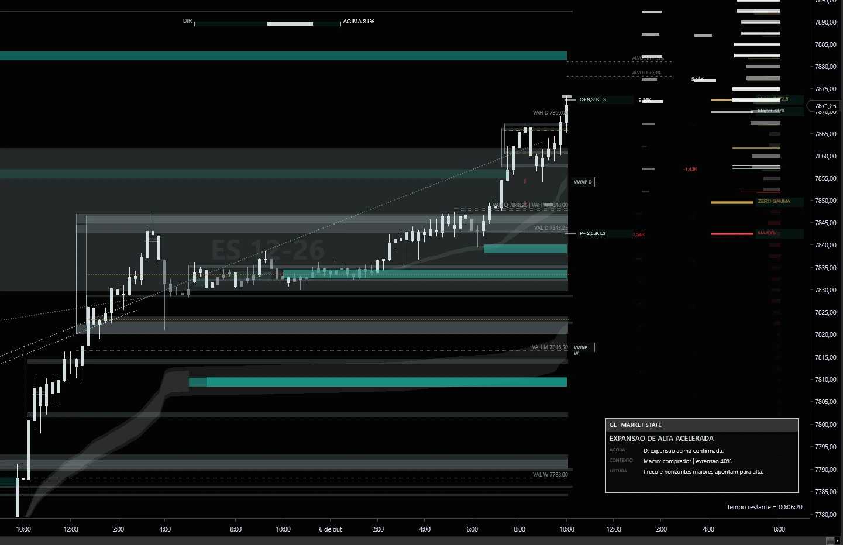This screenshot has width=843, height=545.
Task: Click the 7850,00 price axis label
Action: click(x=825, y=201)
